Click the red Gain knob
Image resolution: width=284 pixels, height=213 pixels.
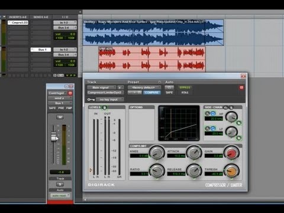coord(231,153)
